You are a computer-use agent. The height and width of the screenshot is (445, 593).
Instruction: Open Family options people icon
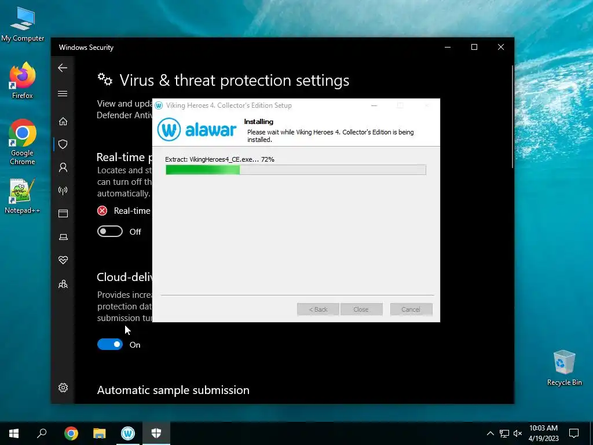coord(63,284)
